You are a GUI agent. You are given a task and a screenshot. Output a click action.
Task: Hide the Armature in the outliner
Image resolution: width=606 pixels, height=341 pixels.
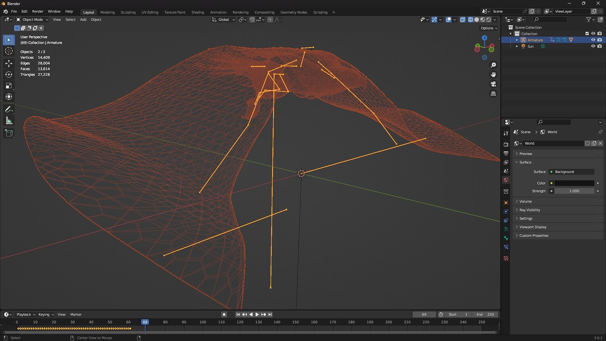[593, 40]
